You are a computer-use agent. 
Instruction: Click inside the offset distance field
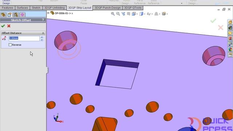(x=24, y=38)
